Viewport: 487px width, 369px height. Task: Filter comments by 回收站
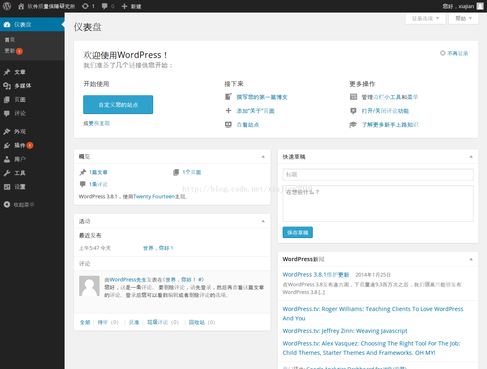[x=197, y=322]
